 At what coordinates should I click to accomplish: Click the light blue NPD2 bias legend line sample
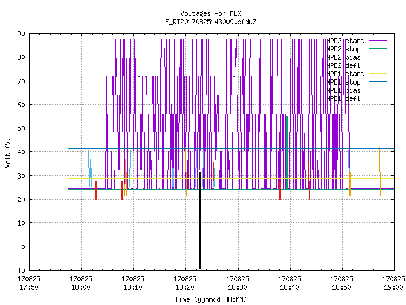click(x=377, y=57)
